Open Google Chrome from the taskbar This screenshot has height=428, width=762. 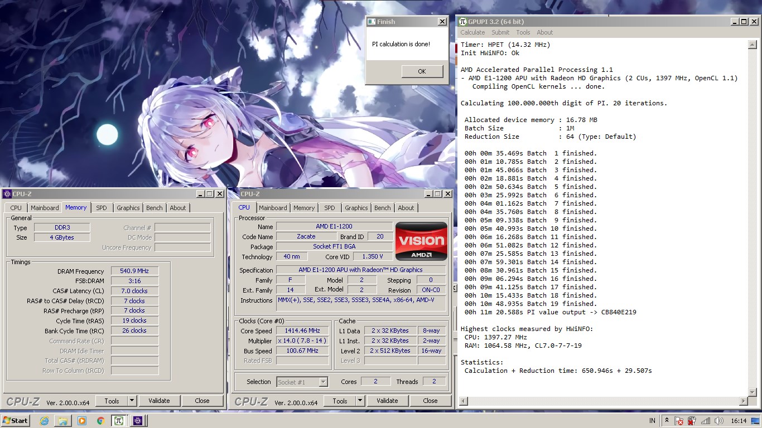[100, 421]
